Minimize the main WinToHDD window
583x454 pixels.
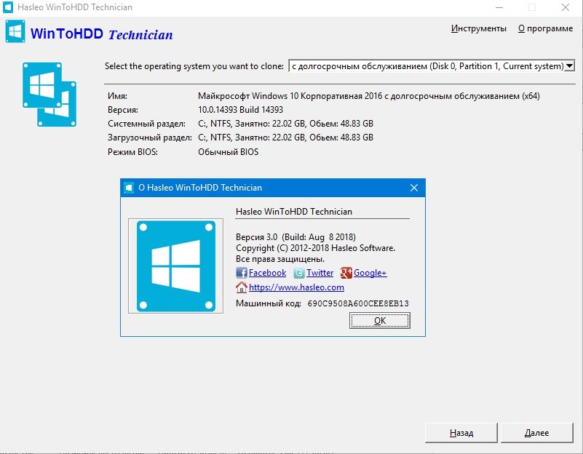tap(499, 7)
